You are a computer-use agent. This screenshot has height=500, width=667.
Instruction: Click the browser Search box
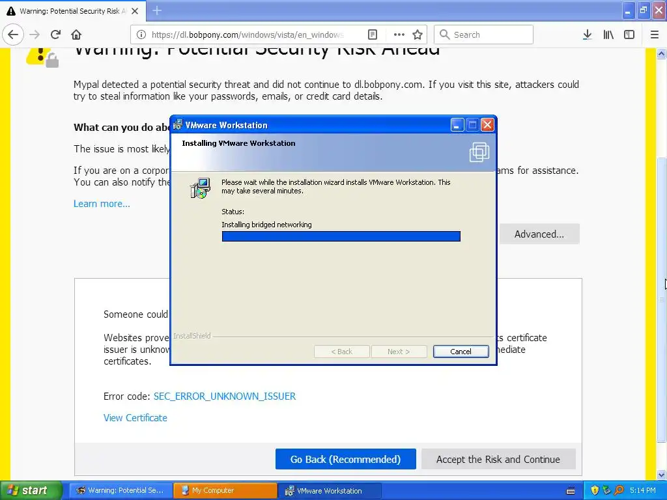(x=484, y=35)
